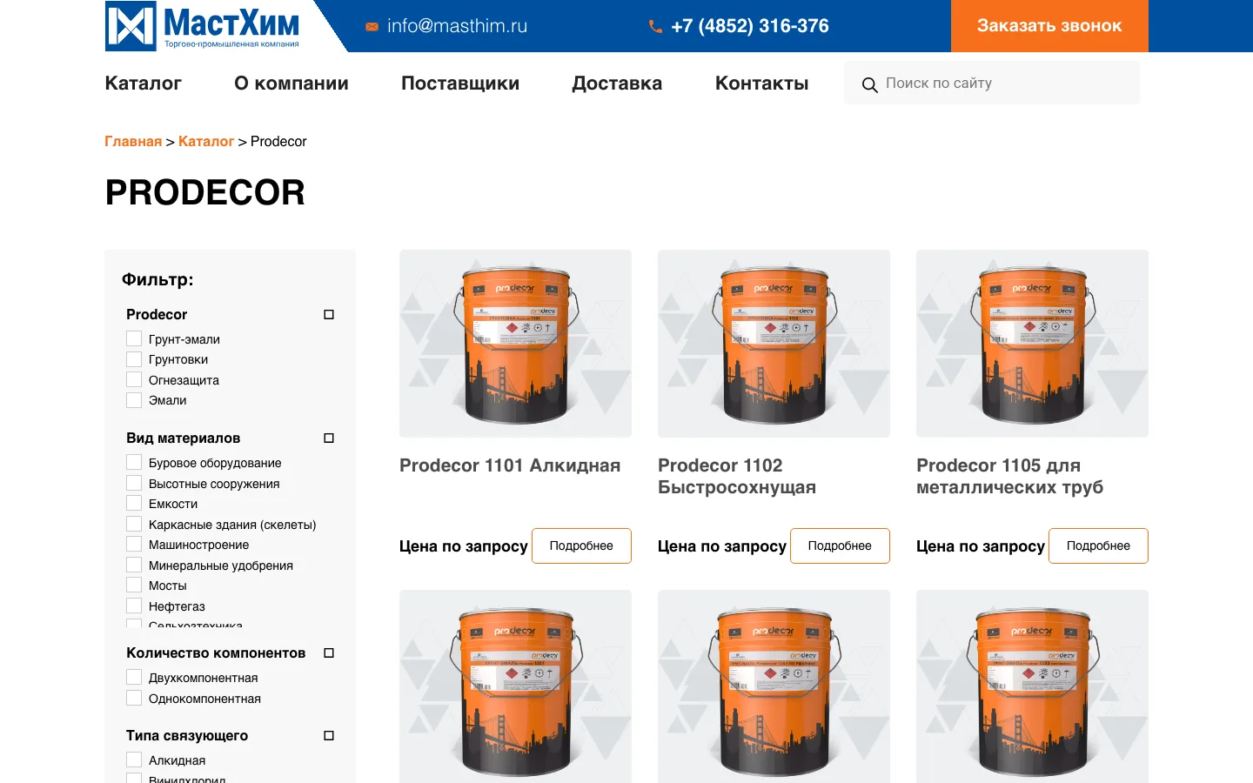Check the Емкости checkbox
Image resolution: width=1253 pixels, height=783 pixels.
(134, 503)
